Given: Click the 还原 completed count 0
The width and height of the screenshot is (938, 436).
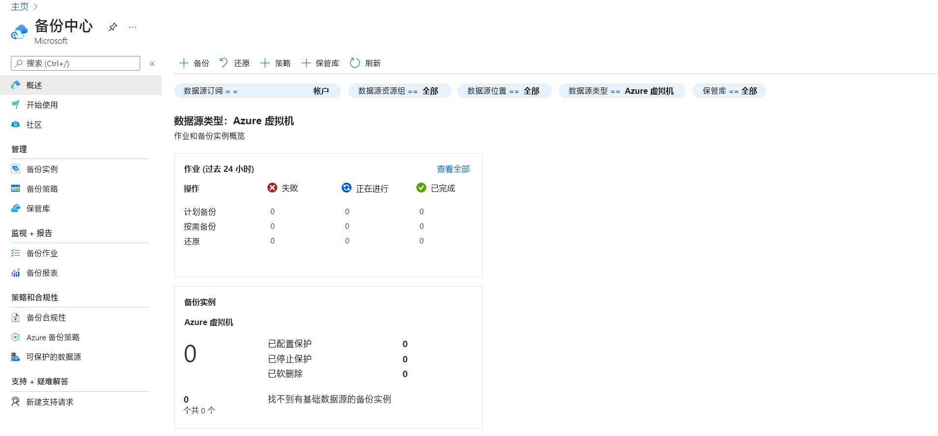Looking at the screenshot, I should [x=421, y=241].
